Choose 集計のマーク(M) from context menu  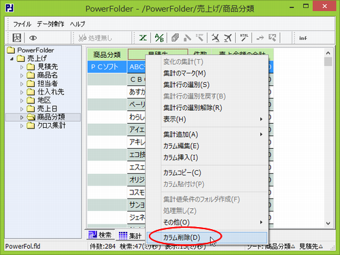pos(207,73)
